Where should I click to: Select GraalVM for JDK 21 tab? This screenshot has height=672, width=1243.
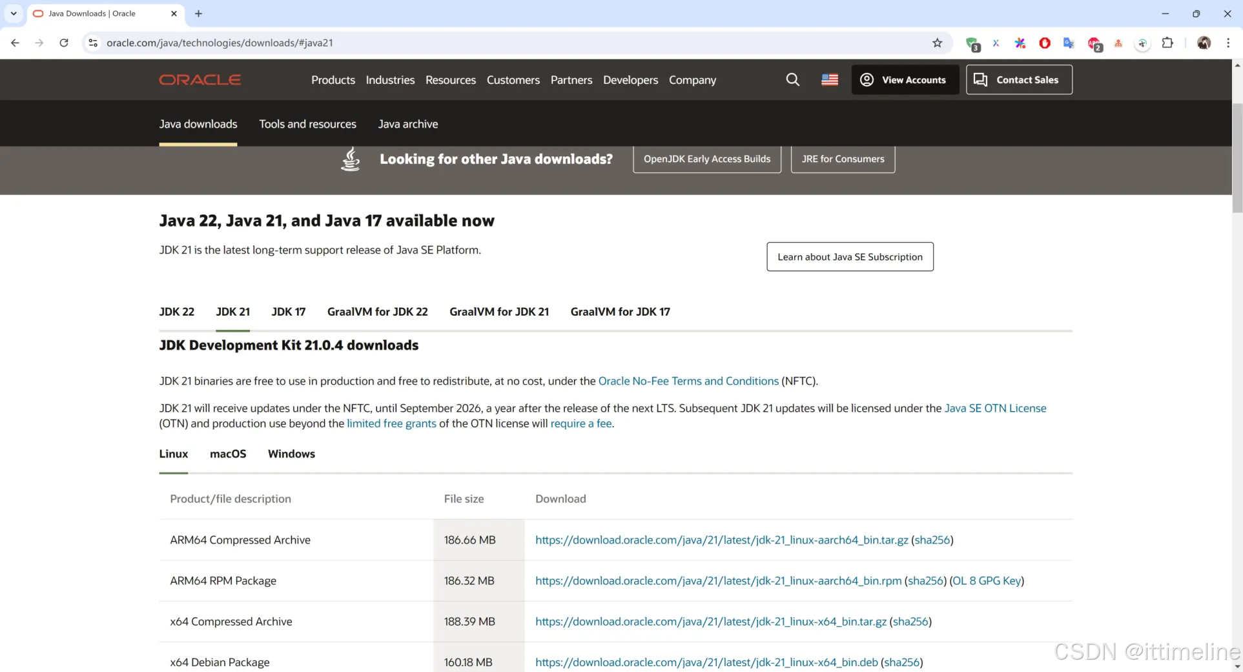pos(499,312)
